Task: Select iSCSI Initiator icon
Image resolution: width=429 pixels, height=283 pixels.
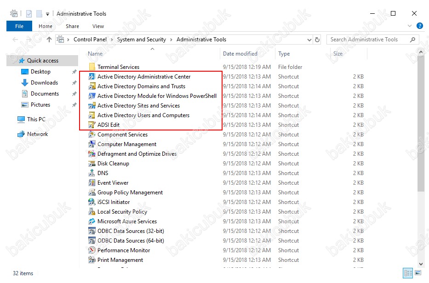Action: point(92,202)
